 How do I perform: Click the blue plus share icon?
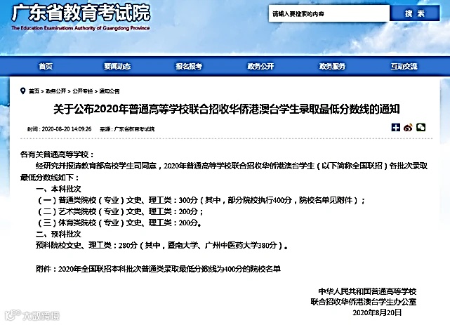[x=396, y=127]
